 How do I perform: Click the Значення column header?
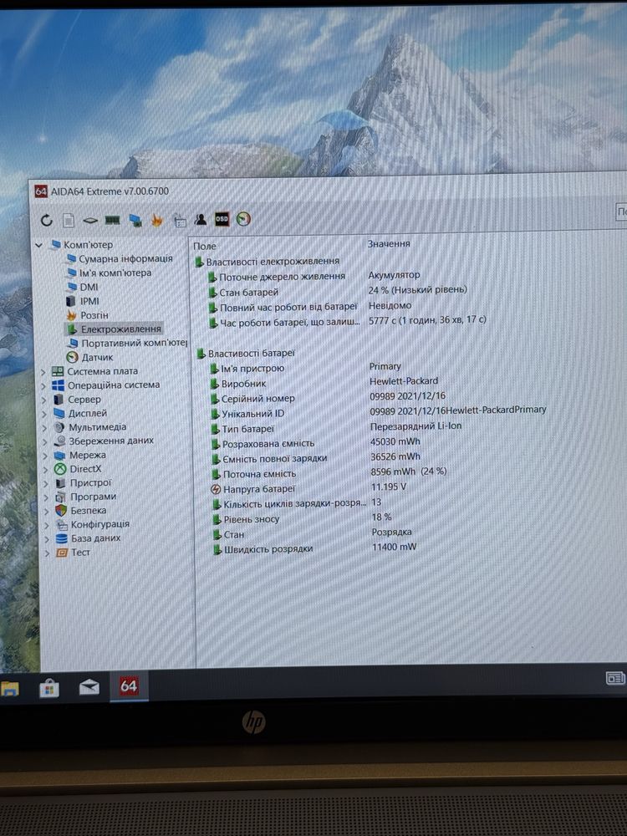(389, 243)
